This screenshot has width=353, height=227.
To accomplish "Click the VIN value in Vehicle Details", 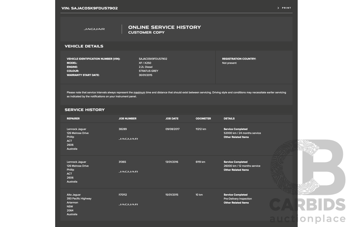I will (153, 59).
